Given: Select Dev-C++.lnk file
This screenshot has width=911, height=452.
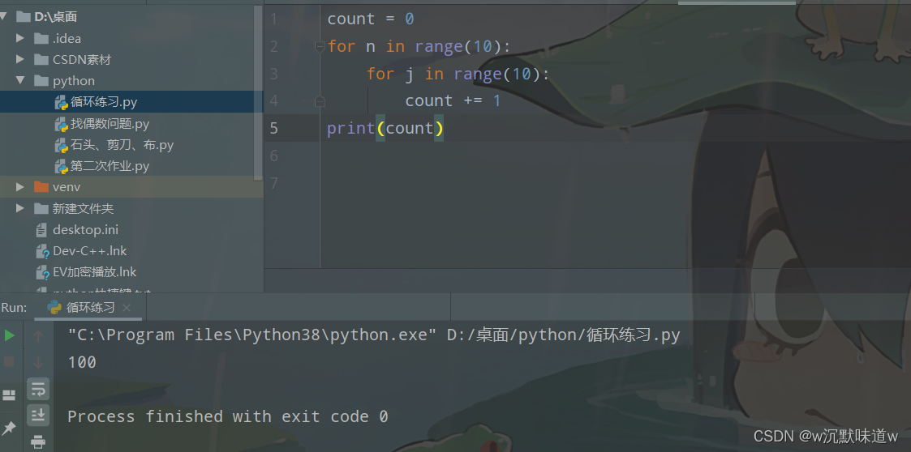Looking at the screenshot, I should (x=89, y=250).
